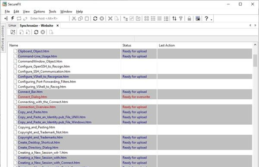Switch to the Linux tab
This screenshot has height=167, width=259.
coord(12,25)
